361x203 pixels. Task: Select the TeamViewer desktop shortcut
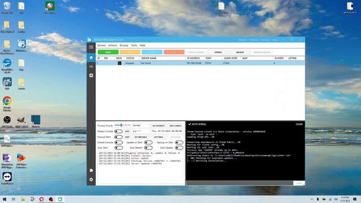7,179
